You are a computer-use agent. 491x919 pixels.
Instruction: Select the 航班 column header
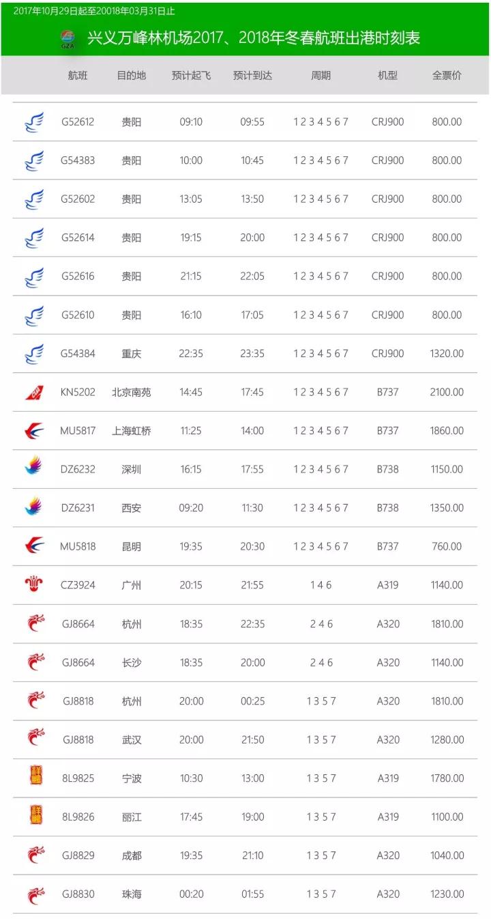pyautogui.click(x=78, y=75)
